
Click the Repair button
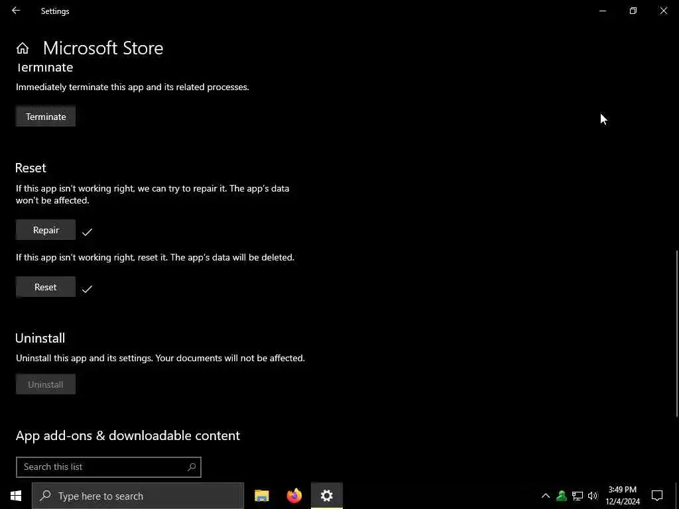(46, 230)
